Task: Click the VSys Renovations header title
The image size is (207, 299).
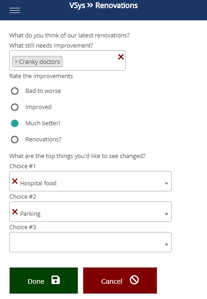Action: 103,6
